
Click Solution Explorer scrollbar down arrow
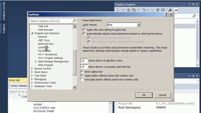click(x=198, y=65)
